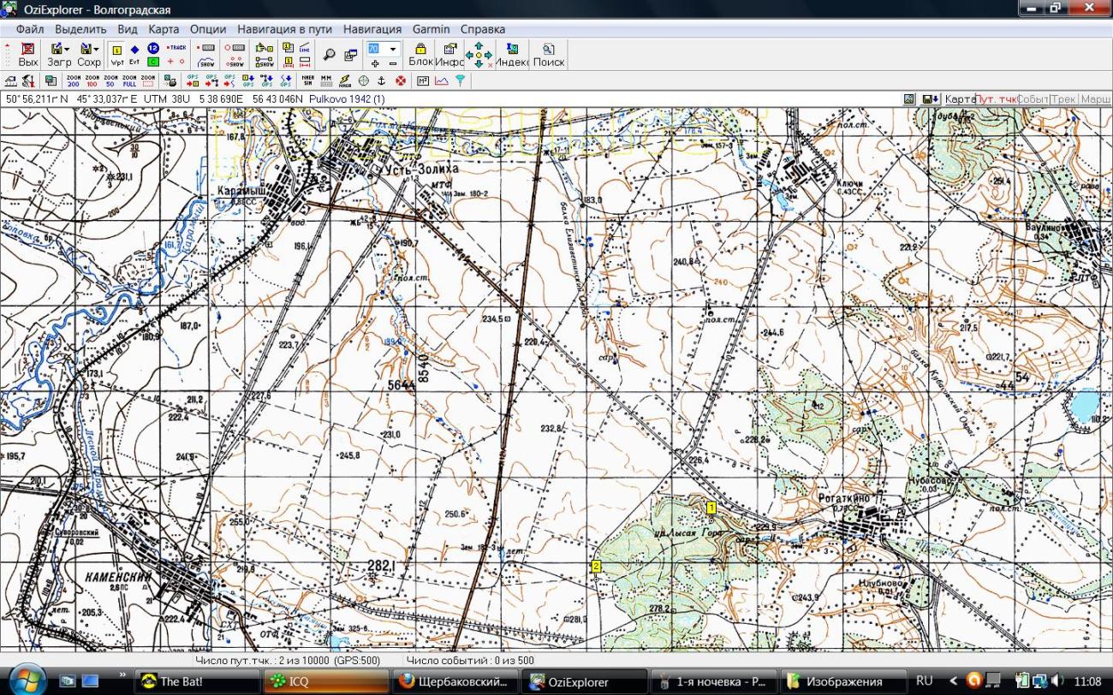
Task: Open the ICQ taskbar button
Action: click(327, 682)
